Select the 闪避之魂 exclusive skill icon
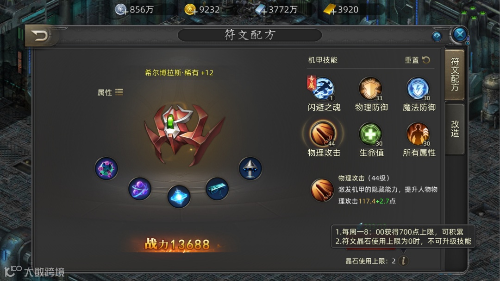The height and width of the screenshot is (281, 500). point(323,89)
